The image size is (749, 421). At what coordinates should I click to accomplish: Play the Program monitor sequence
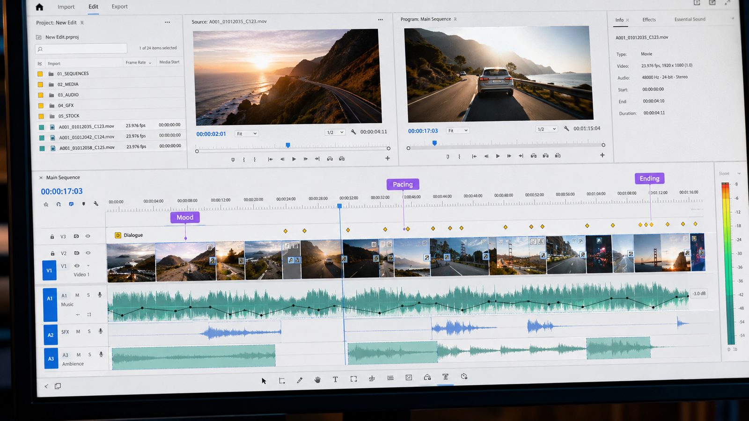(x=498, y=156)
